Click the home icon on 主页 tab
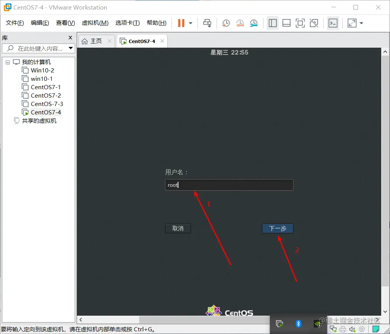This screenshot has width=390, height=334. pos(85,41)
